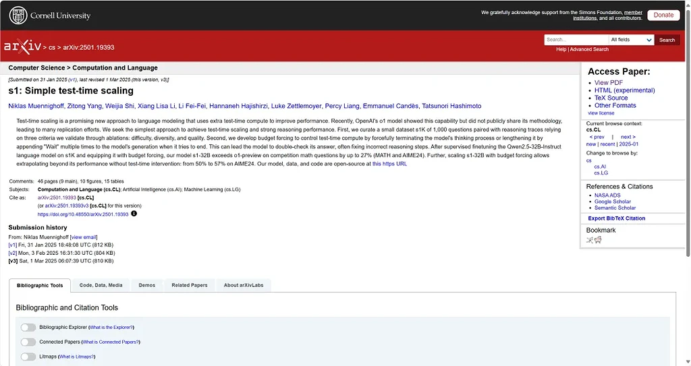The height and width of the screenshot is (366, 691).
Task: Switch to the Code, Data, Media tab
Action: click(x=101, y=285)
